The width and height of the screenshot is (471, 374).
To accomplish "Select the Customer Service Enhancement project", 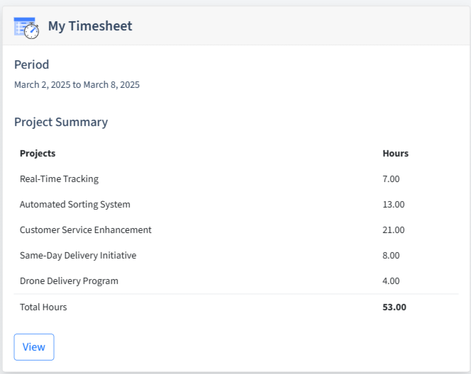I will click(x=86, y=229).
